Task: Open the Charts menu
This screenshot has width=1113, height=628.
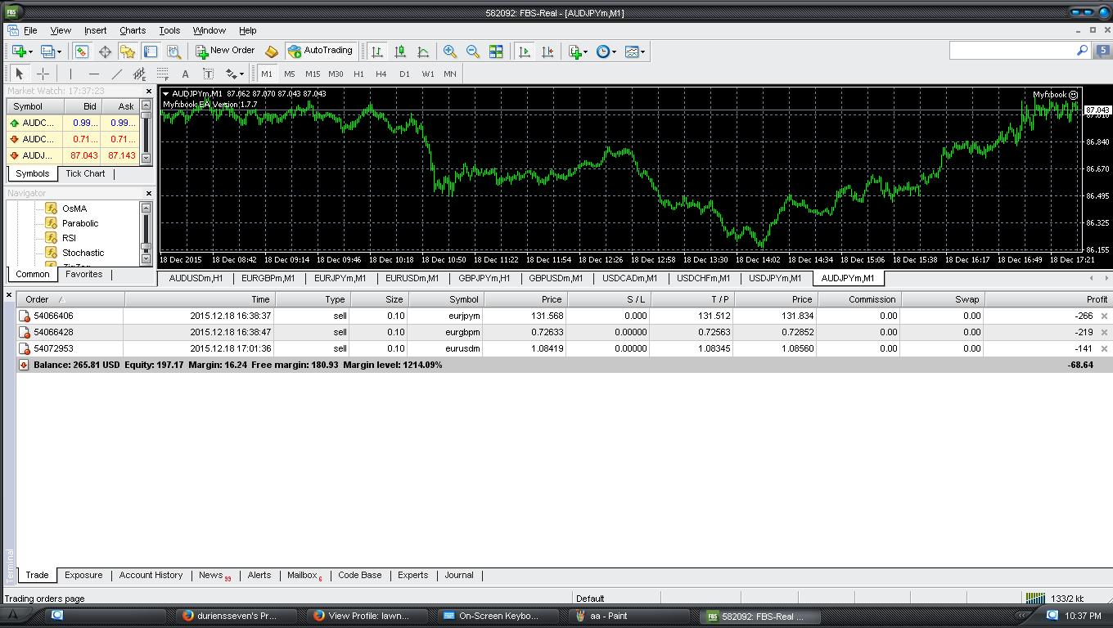Action: click(132, 30)
